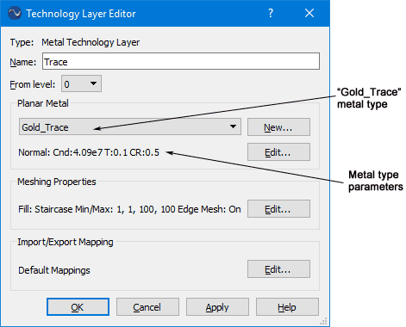This screenshot has width=406, height=327.
Task: Click the question mark help icon
Action: 271,13
